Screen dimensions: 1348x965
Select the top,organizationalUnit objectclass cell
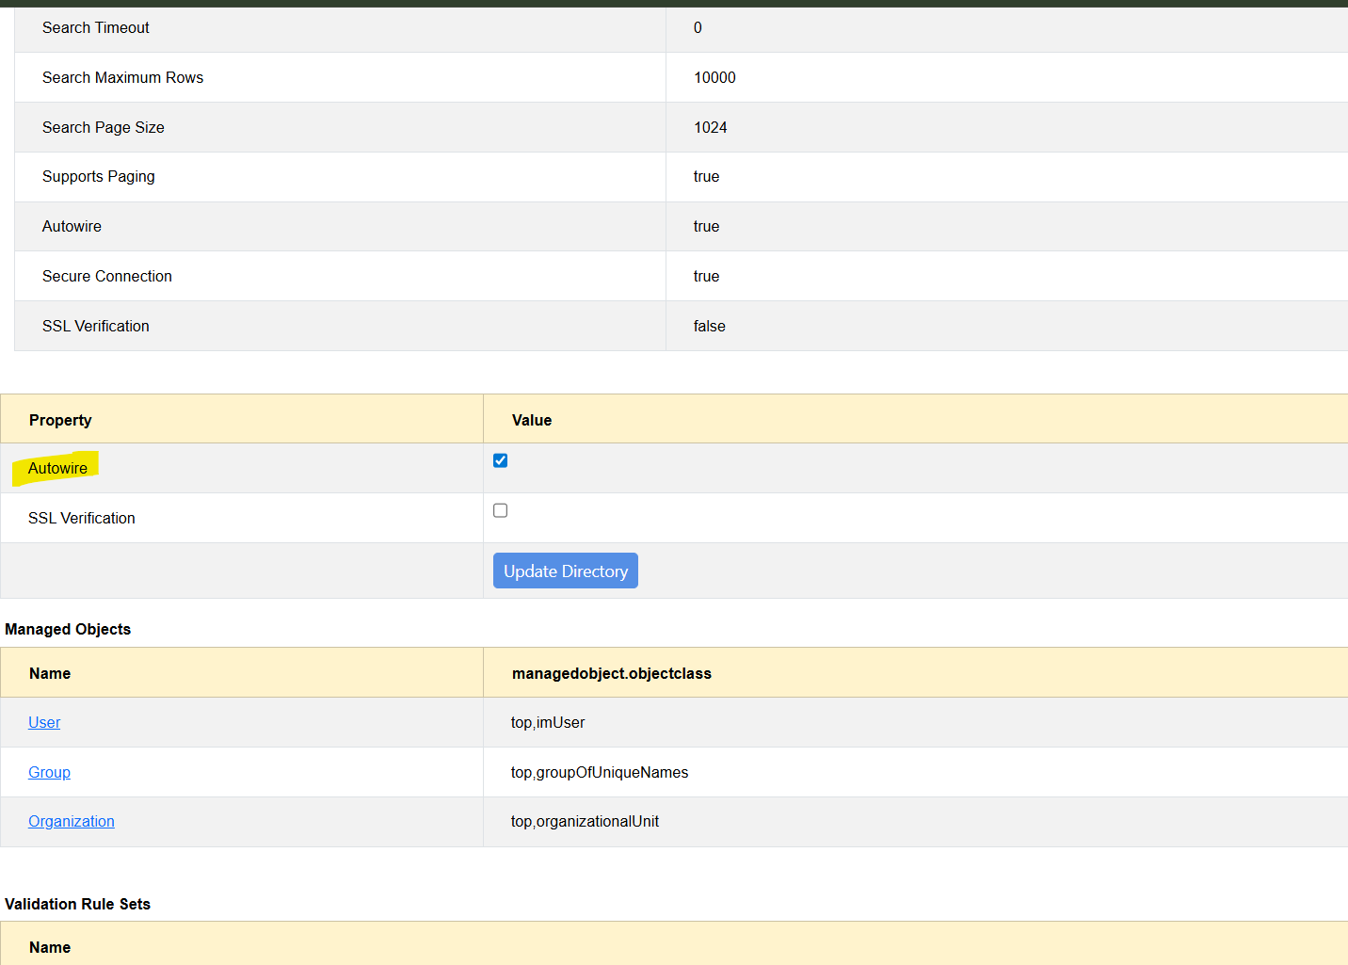coord(585,821)
